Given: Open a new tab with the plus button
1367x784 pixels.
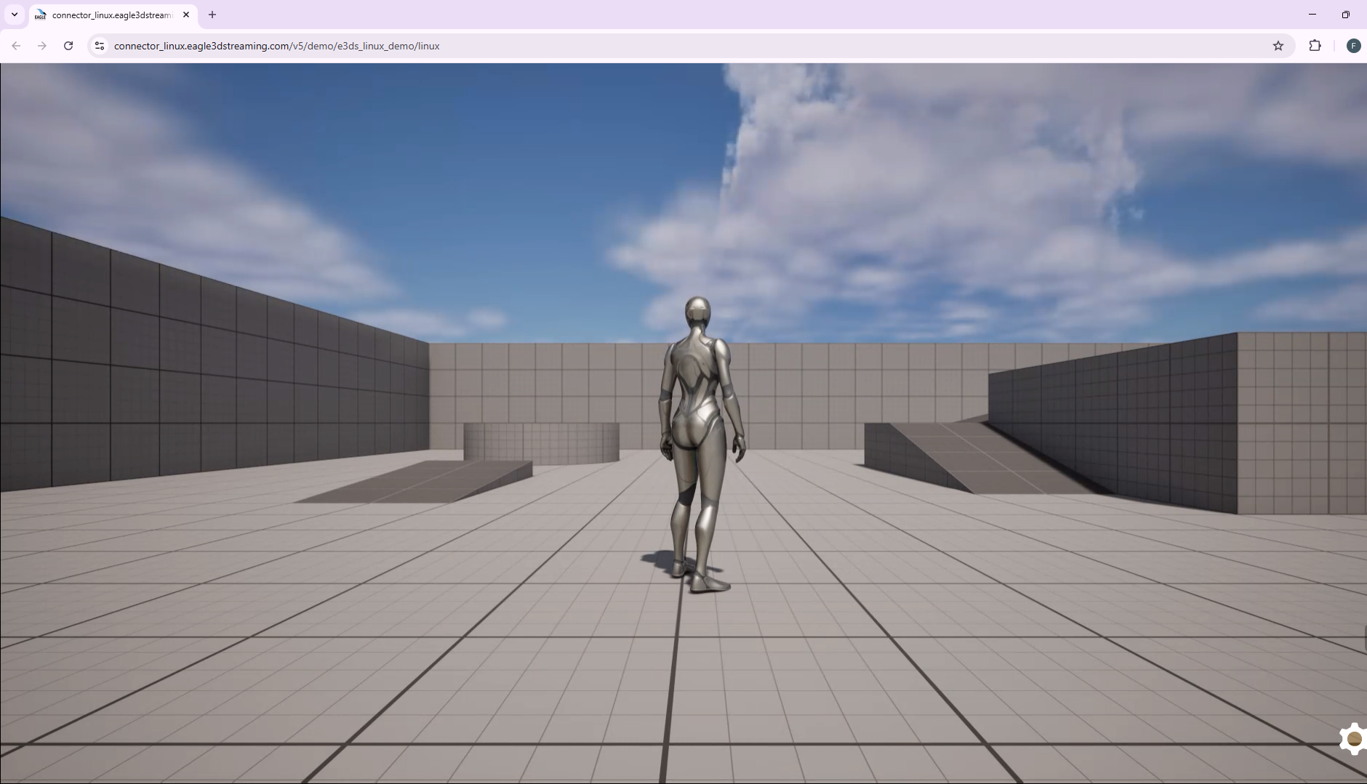Looking at the screenshot, I should [x=212, y=15].
